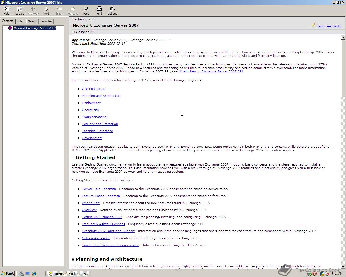
Task: Open How to Use Exchange Documentation link
Action: pyautogui.click(x=111, y=245)
